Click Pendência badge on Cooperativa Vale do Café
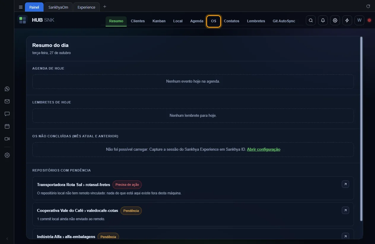The height and width of the screenshot is (244, 375). pos(131,211)
